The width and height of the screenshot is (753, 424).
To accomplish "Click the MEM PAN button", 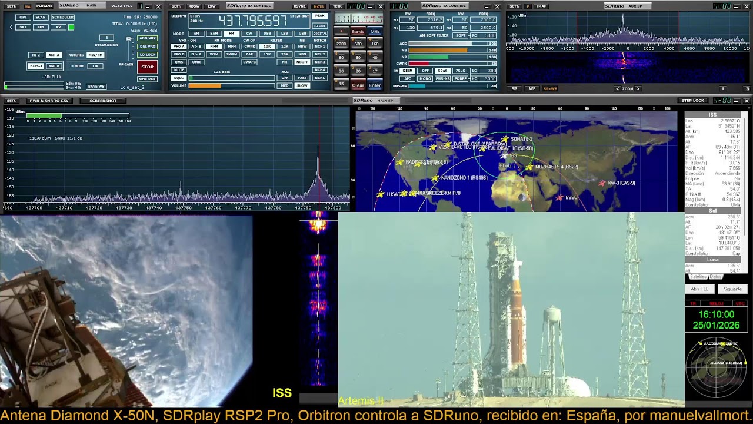I will point(147,79).
